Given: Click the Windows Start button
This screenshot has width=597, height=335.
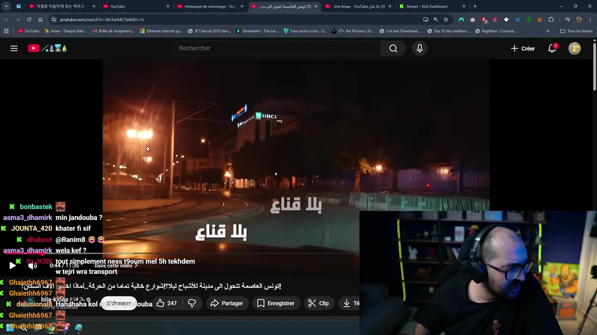Looking at the screenshot, I should (x=9, y=328).
